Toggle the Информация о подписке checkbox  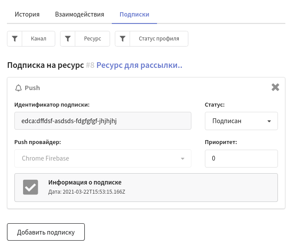[x=30, y=187]
